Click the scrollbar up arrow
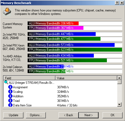Viewport: 125px width, 121px height. tap(119, 78)
